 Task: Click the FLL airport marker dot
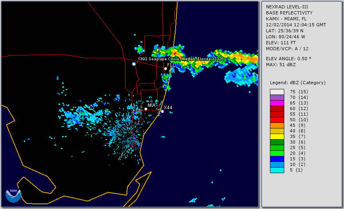tap(165, 69)
